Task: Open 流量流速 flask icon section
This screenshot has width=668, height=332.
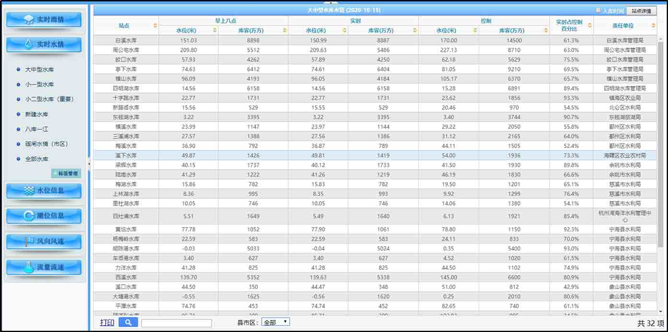Action: click(44, 267)
